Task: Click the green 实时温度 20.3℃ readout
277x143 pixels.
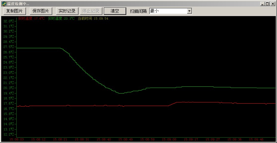Action: point(61,18)
